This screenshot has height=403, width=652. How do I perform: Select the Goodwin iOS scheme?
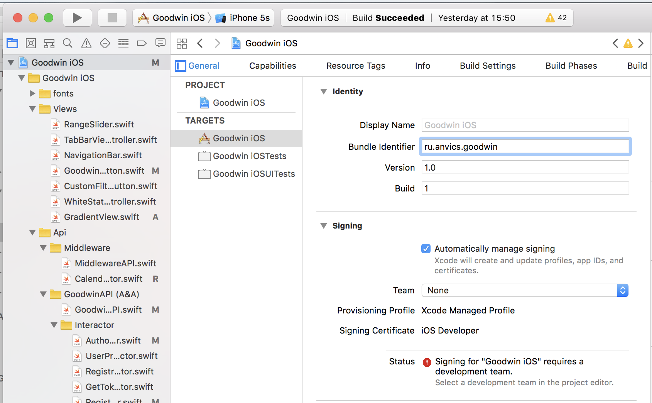tap(171, 18)
